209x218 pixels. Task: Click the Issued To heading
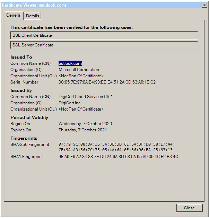21,57
